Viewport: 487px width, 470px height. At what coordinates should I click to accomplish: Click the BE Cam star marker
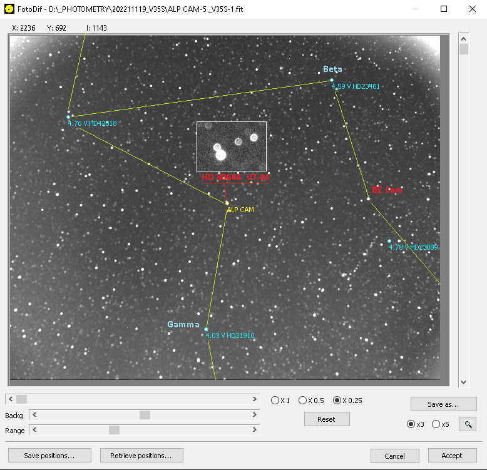point(368,199)
